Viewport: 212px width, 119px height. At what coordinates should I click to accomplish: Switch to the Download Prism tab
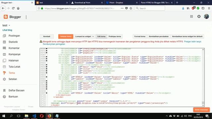pyautogui.click(x=87, y=3)
